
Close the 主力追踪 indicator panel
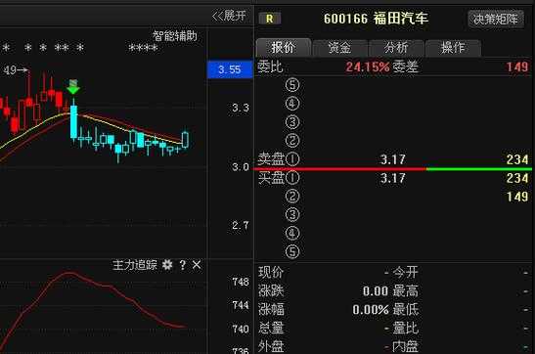[197, 265]
